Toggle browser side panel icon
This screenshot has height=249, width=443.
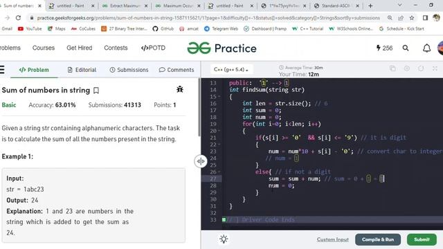425,18
